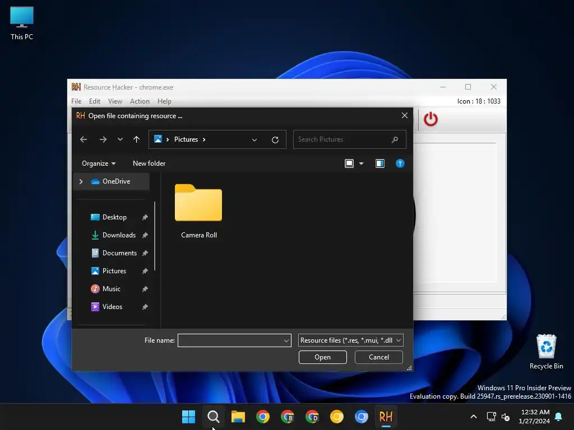
Task: Open the Resource files type filter
Action: (351, 340)
